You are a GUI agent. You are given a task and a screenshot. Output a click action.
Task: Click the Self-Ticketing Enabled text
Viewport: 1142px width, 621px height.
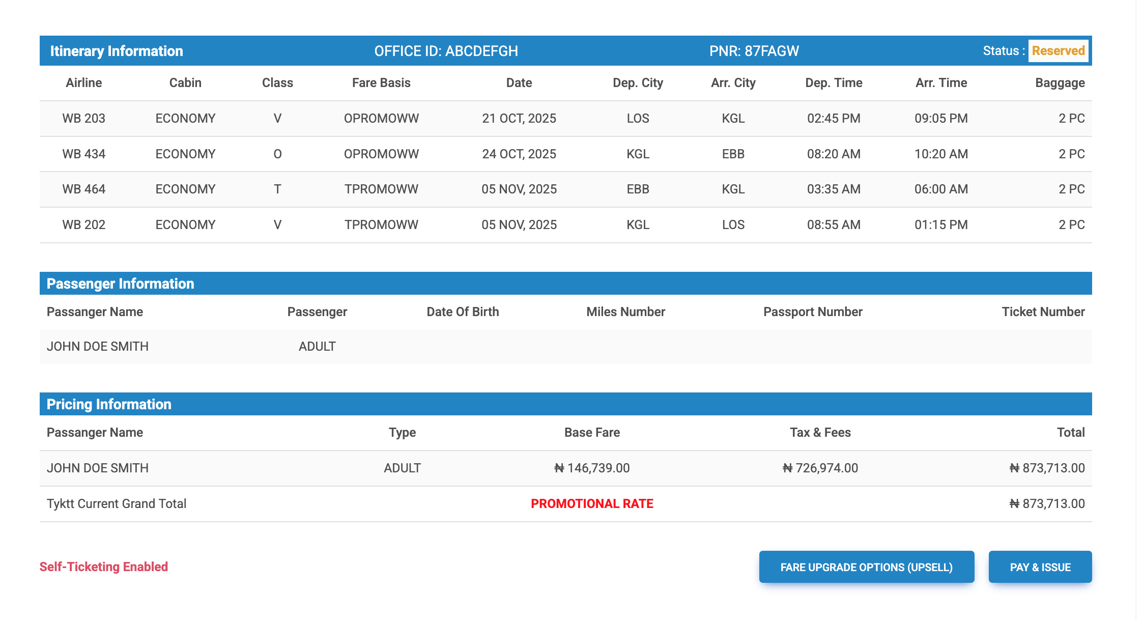(x=104, y=567)
